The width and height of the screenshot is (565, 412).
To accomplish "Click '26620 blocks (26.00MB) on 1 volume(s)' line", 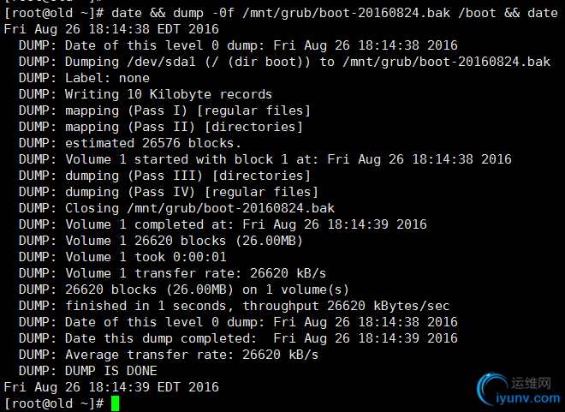I will coord(184,290).
